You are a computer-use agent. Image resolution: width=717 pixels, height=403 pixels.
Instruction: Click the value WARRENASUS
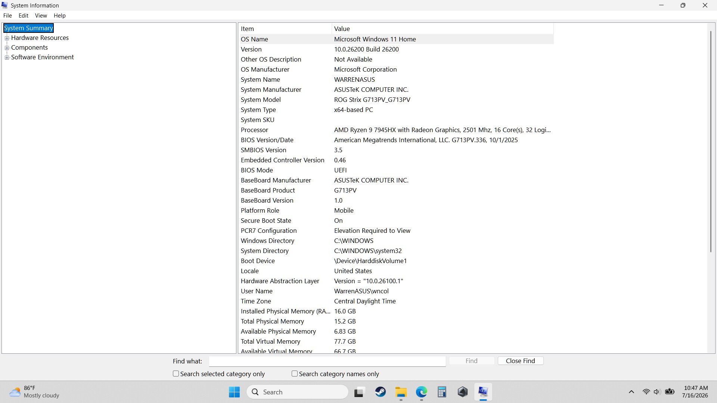click(x=354, y=79)
